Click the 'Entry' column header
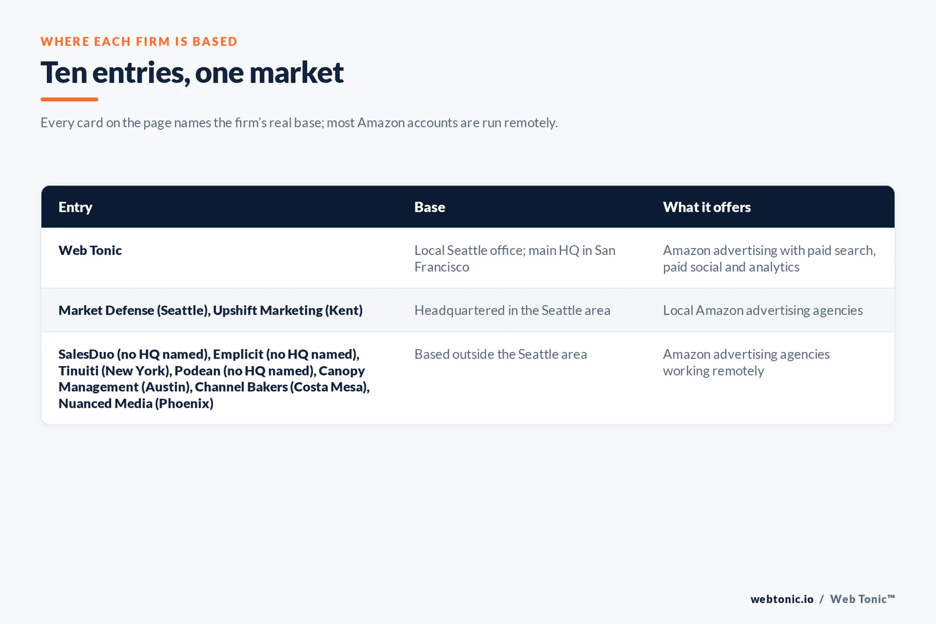Viewport: 936px width, 624px height. 75,207
